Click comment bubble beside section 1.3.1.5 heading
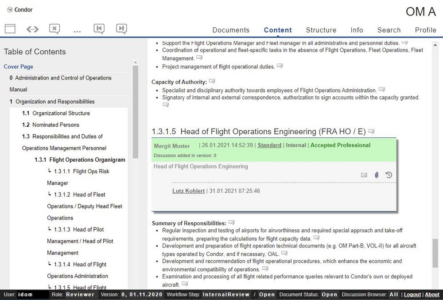This screenshot has height=300, width=443. tap(372, 132)
